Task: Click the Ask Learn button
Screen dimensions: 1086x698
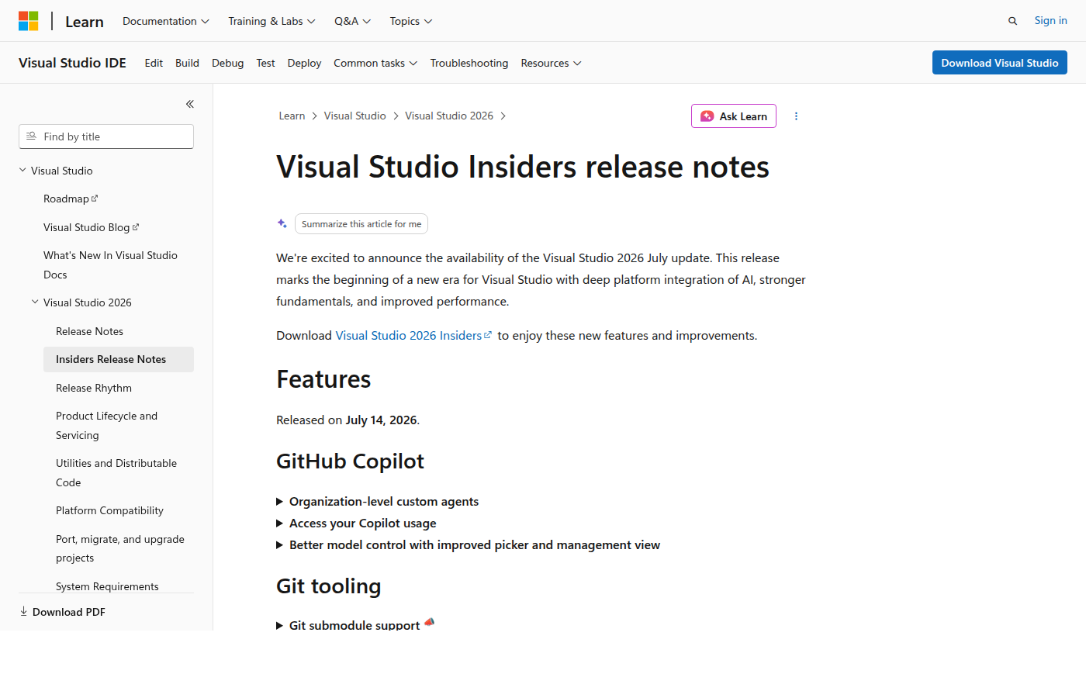Action: click(734, 116)
